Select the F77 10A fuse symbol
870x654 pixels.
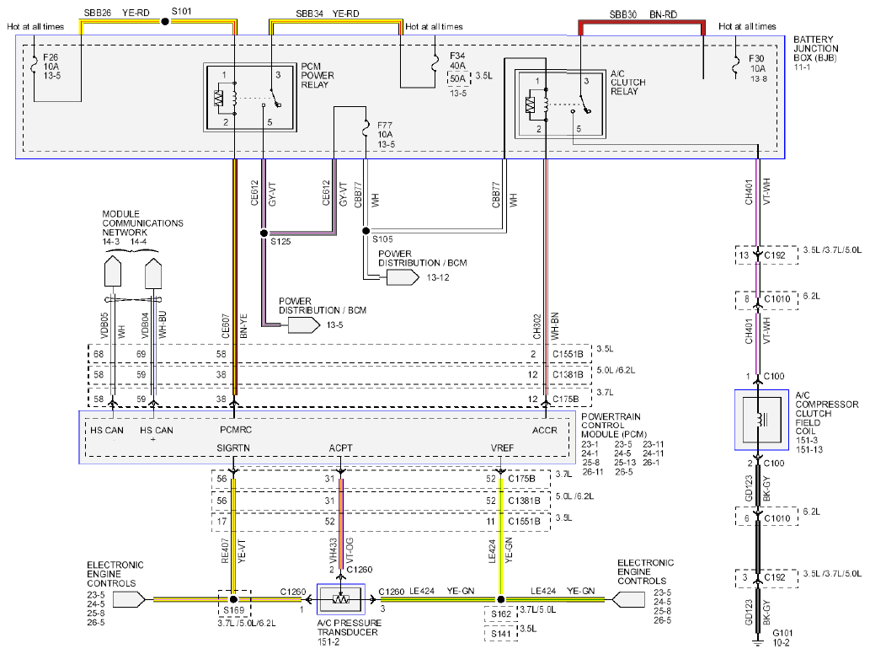pyautogui.click(x=366, y=129)
